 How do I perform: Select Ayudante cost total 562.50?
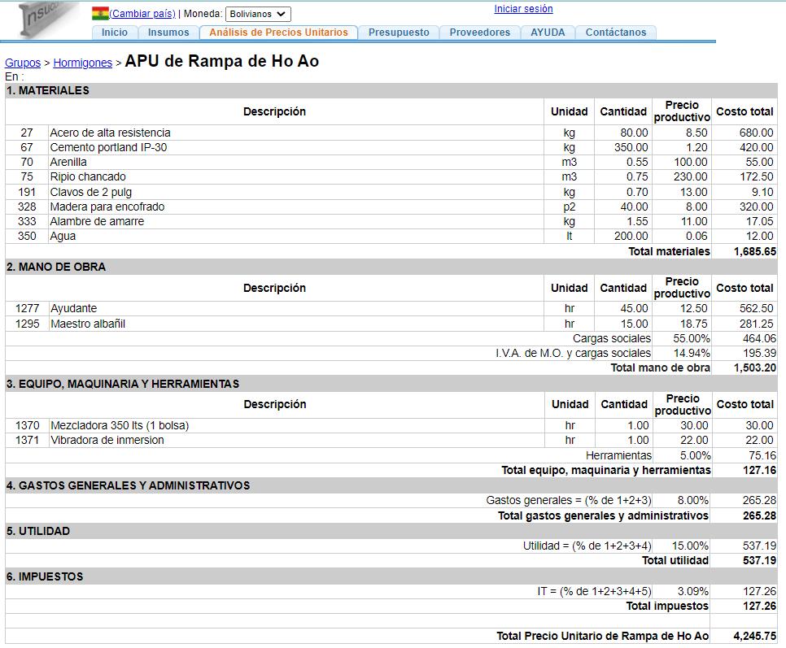[x=757, y=308]
